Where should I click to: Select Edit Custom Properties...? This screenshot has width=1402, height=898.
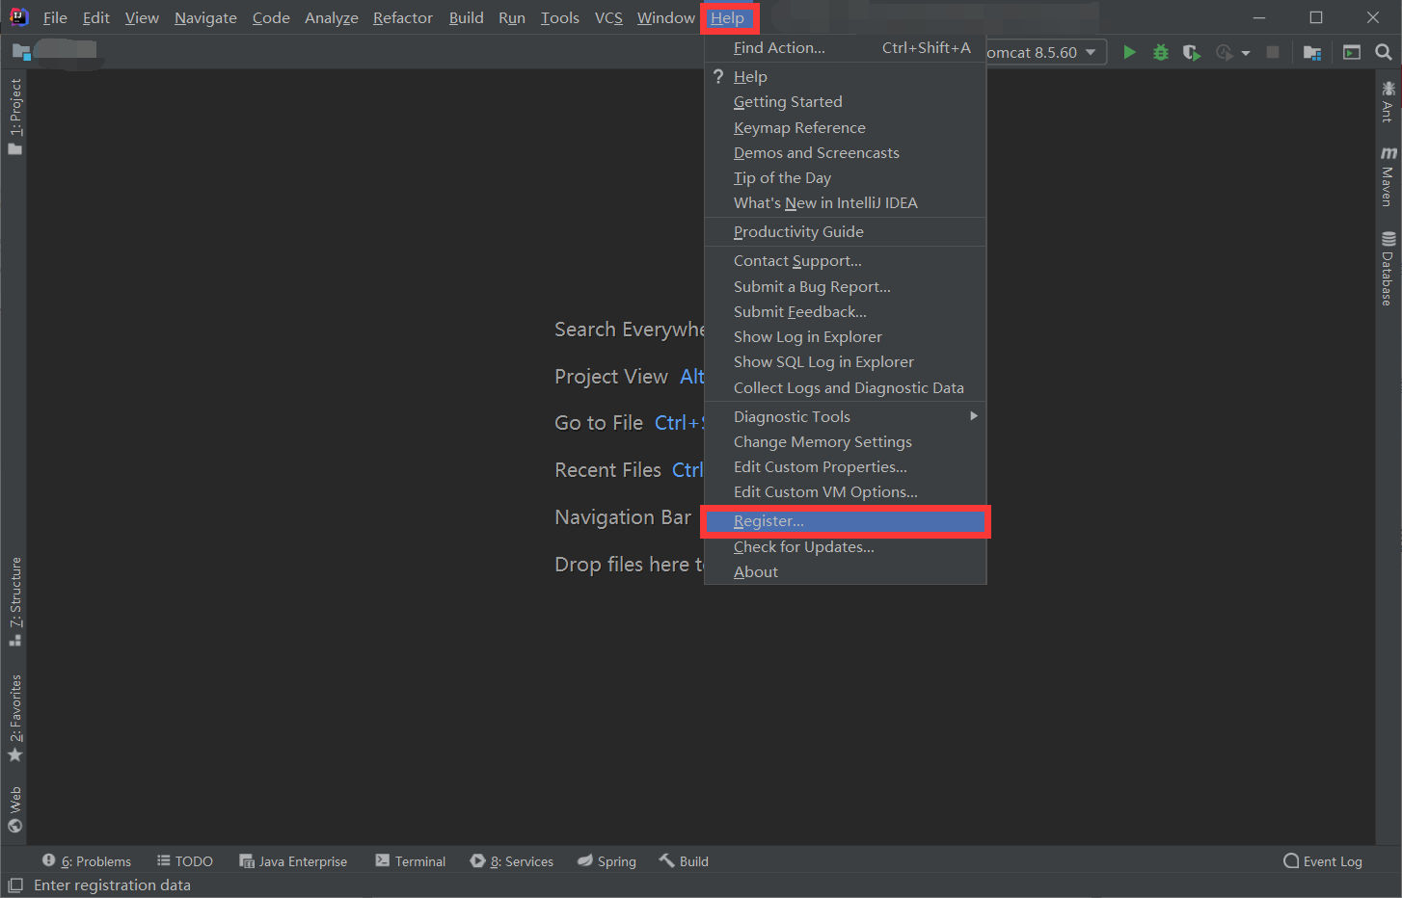coord(846,466)
